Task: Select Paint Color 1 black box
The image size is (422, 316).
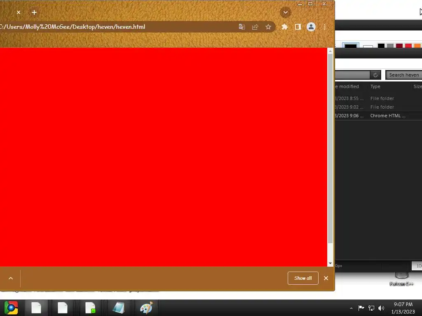Action: click(350, 45)
